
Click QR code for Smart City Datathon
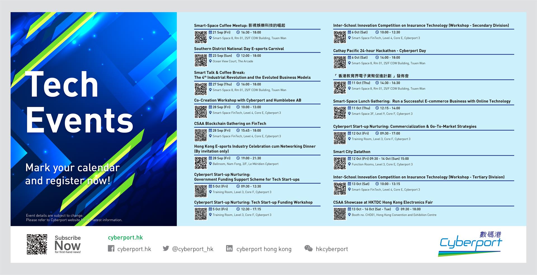[x=340, y=163]
